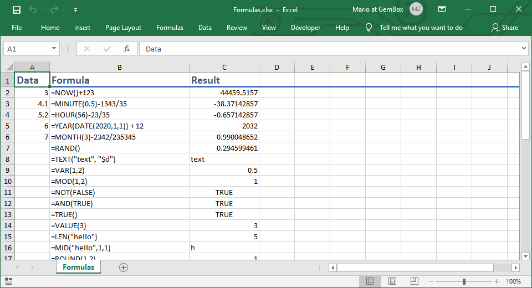Open Ribbon Display Options icon
Screen dimensions: 532x288
(442, 9)
